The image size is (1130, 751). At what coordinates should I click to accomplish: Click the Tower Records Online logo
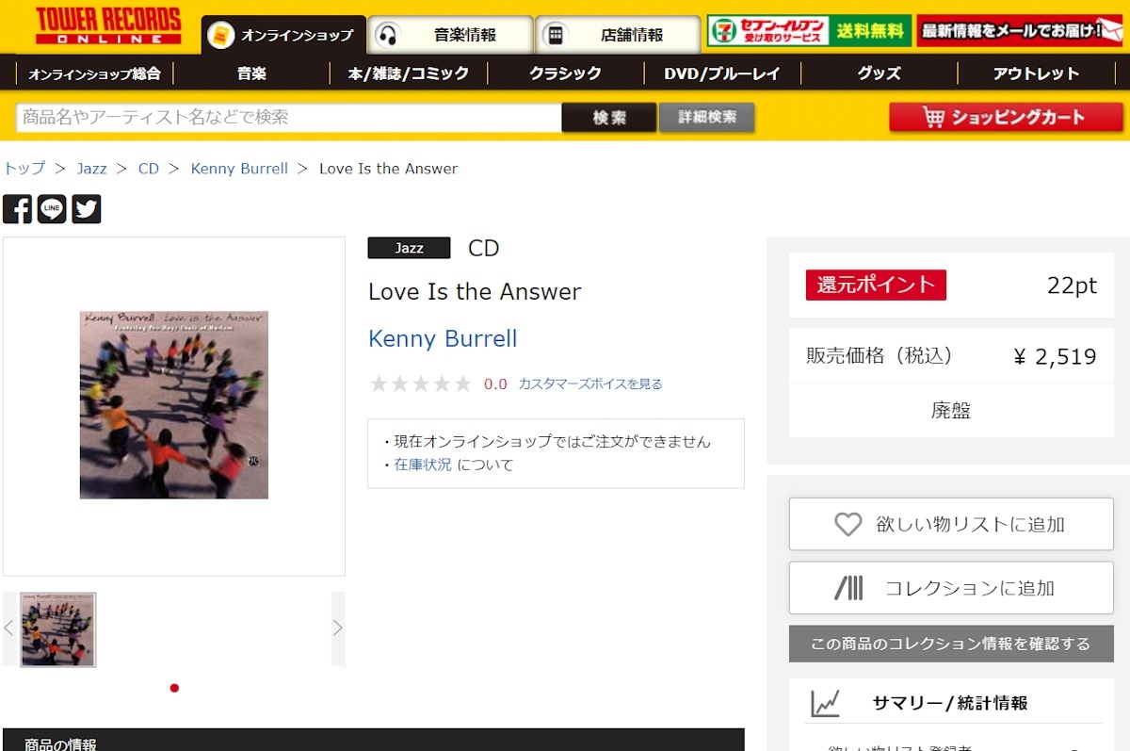point(108,25)
